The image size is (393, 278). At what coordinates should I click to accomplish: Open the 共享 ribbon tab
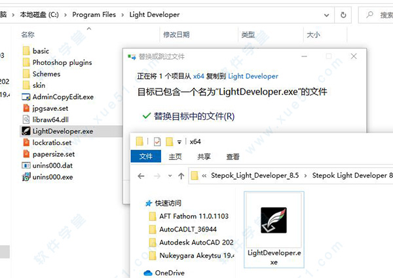click(x=204, y=157)
